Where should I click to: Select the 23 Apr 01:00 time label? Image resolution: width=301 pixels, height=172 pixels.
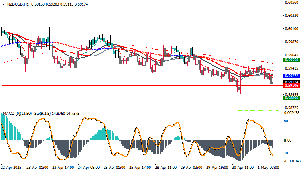click(x=37, y=168)
